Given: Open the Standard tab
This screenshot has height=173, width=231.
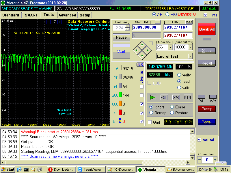Looking at the screenshot, I should (x=11, y=15).
